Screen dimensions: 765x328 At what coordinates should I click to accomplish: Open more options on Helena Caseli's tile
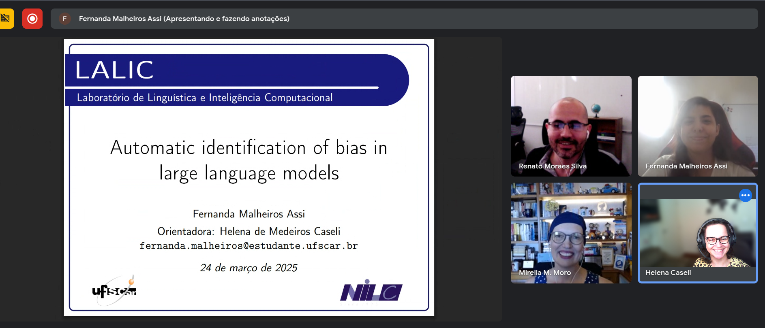point(745,195)
